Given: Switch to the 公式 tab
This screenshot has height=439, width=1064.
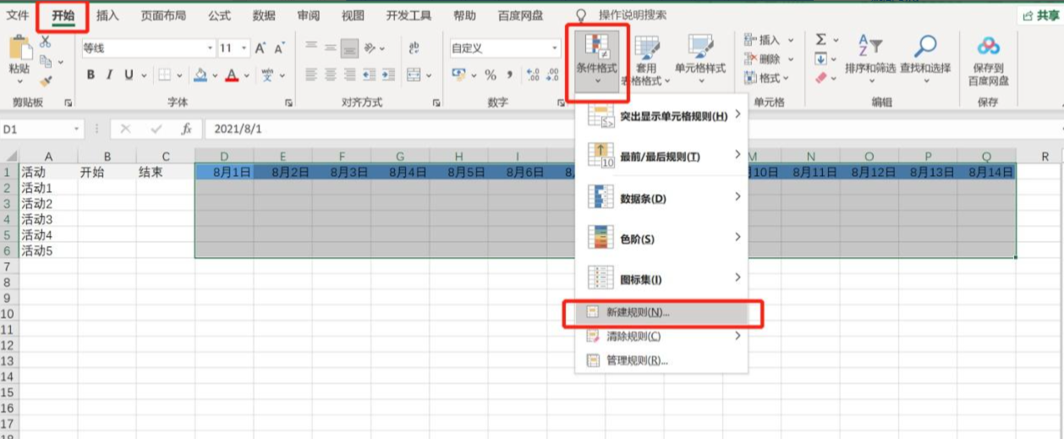Looking at the screenshot, I should coord(219,15).
